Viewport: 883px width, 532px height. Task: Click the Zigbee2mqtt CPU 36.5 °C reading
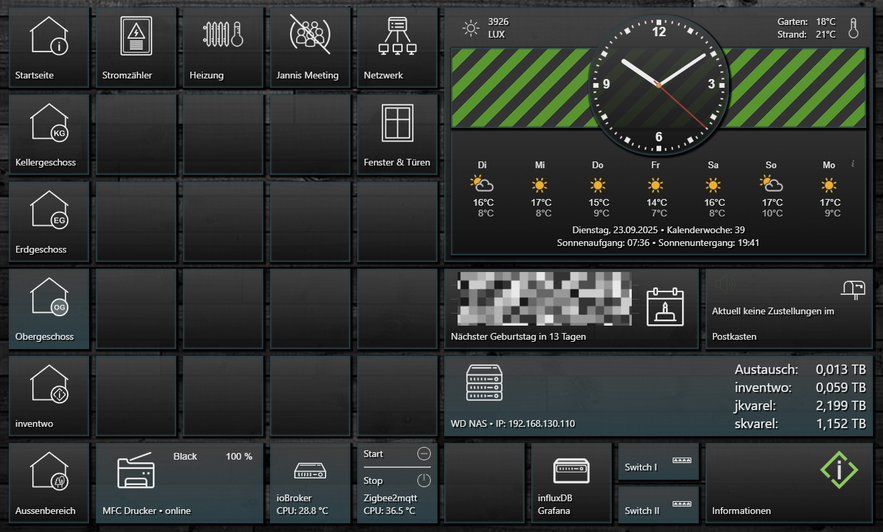pyautogui.click(x=391, y=511)
